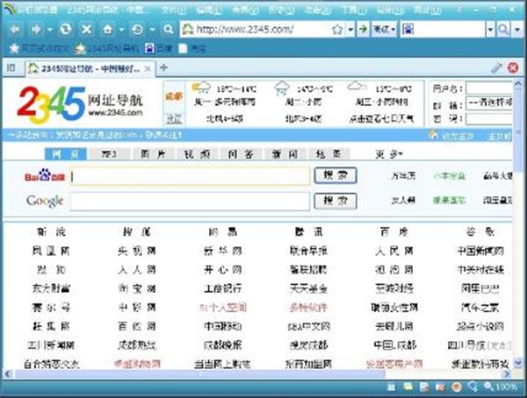Click the Baidu paw search engine icon
Screen dimensions: 527x398
[x=408, y=30]
